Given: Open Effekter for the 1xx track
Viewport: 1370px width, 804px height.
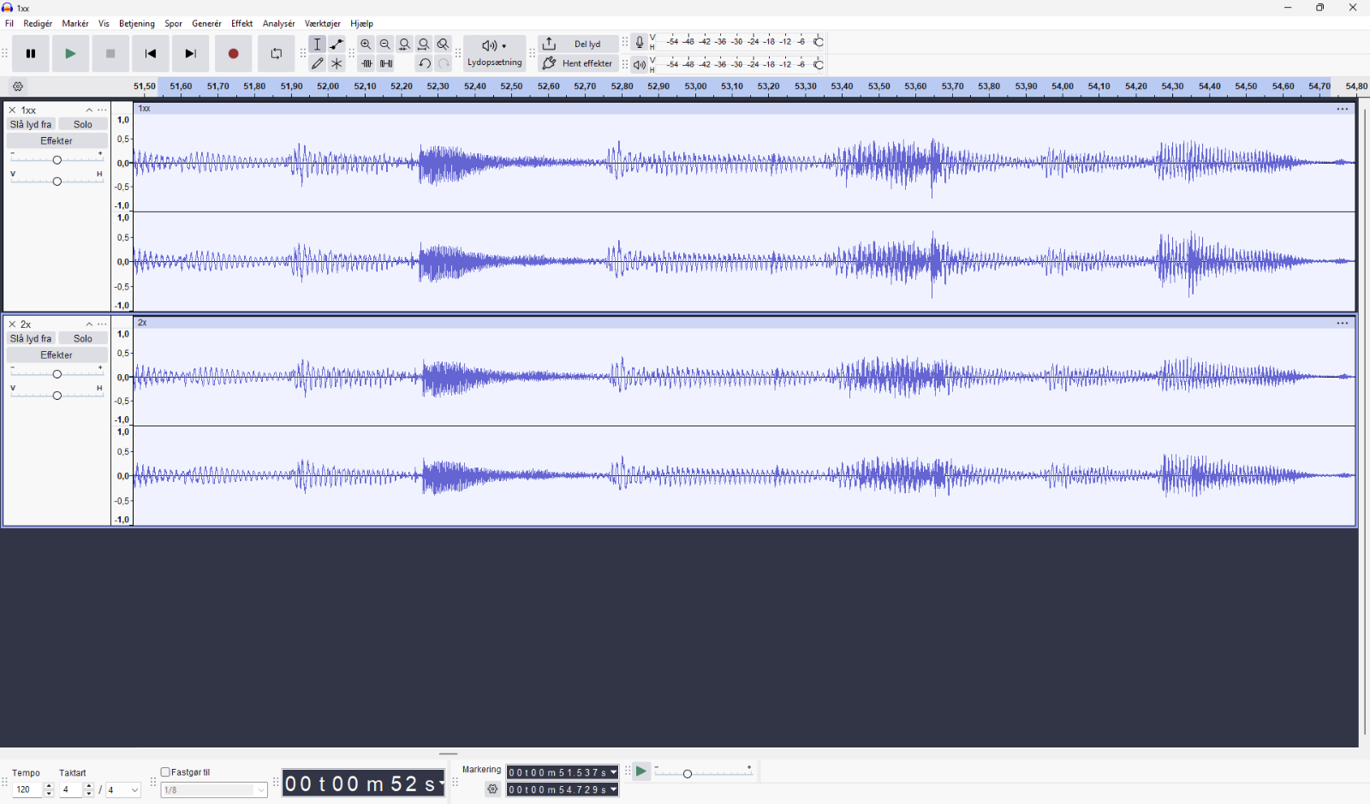Looking at the screenshot, I should pos(57,141).
